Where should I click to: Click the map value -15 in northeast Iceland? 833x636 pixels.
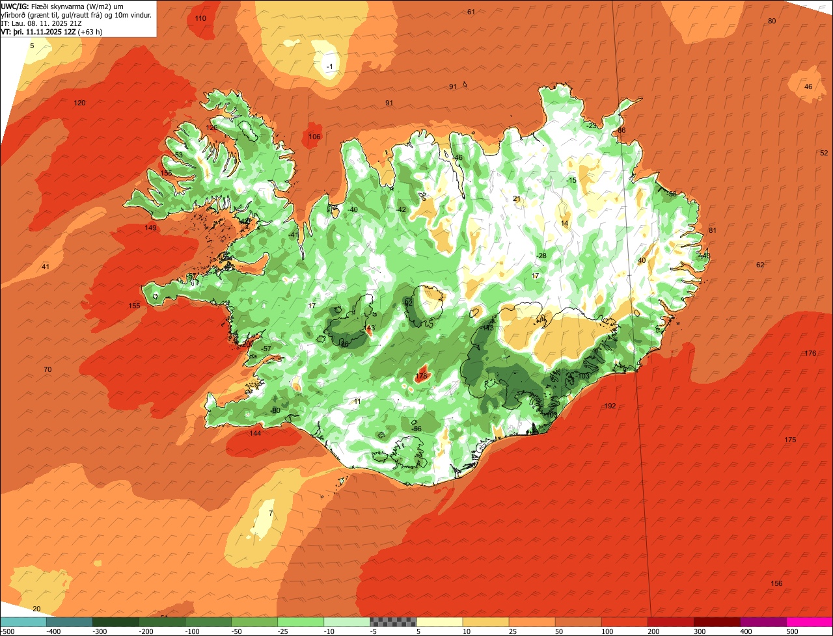(571, 180)
